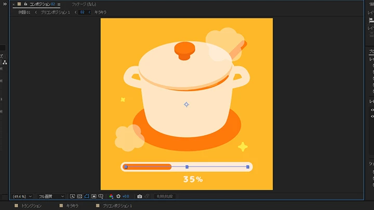Screen dimensions: 374x210
Task: Click the reset exposure icon
Action: (118, 197)
